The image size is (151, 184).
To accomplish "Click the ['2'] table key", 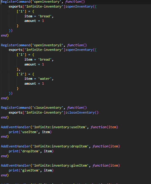I will 21,74.
